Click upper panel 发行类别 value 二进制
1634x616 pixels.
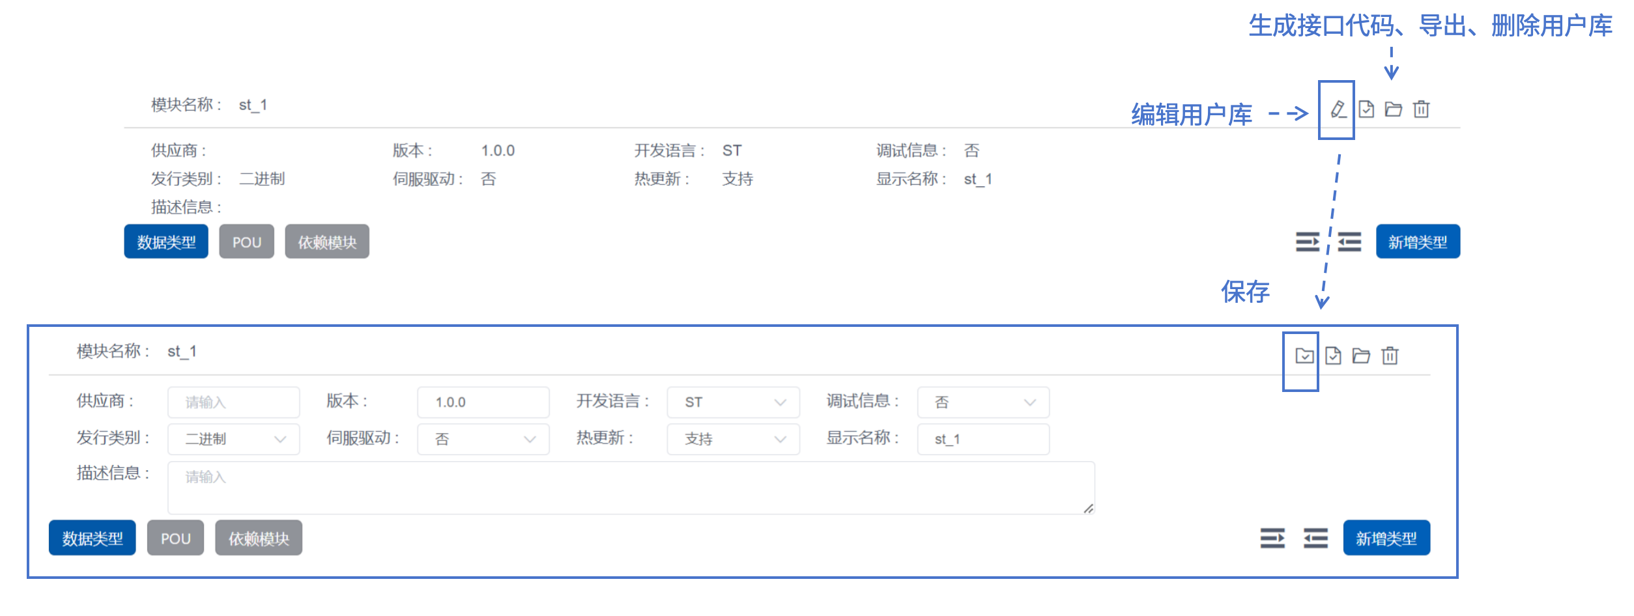pyautogui.click(x=262, y=179)
